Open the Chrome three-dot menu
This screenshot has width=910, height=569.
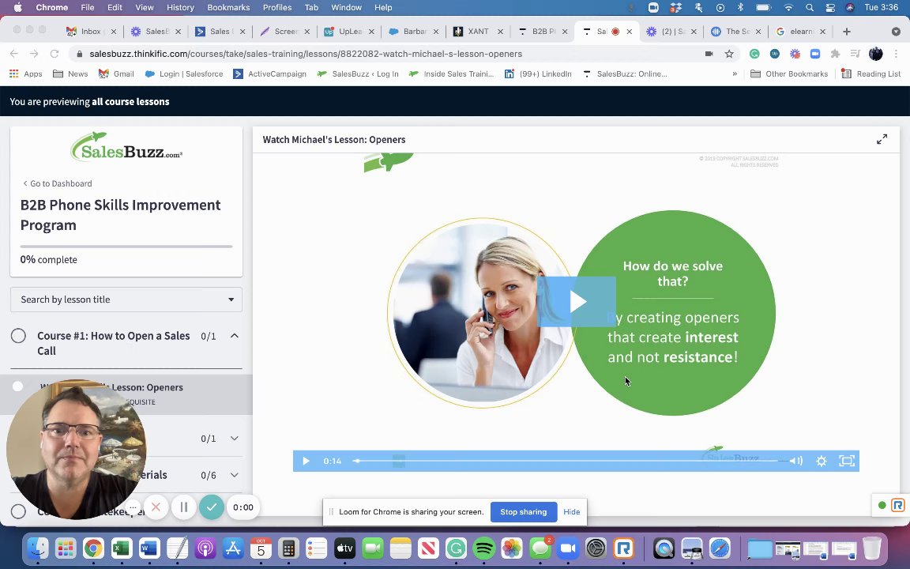896,54
